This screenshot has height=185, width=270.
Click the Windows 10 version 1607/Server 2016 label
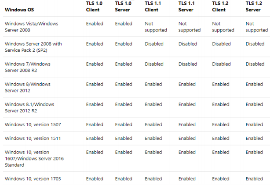coord(33,158)
